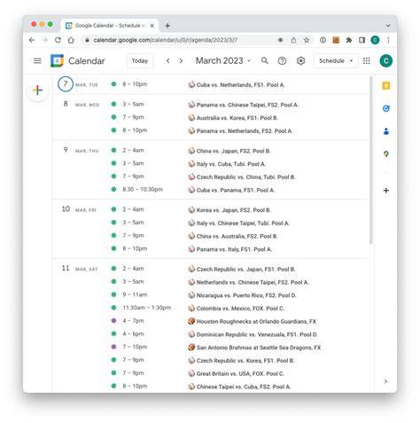The image size is (420, 423).
Task: Select the Google Calendar - Schedule tab
Action: click(110, 26)
